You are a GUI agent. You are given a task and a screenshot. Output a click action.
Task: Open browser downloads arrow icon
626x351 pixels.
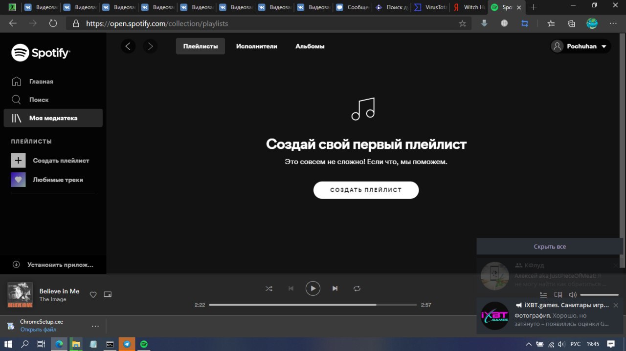(484, 23)
